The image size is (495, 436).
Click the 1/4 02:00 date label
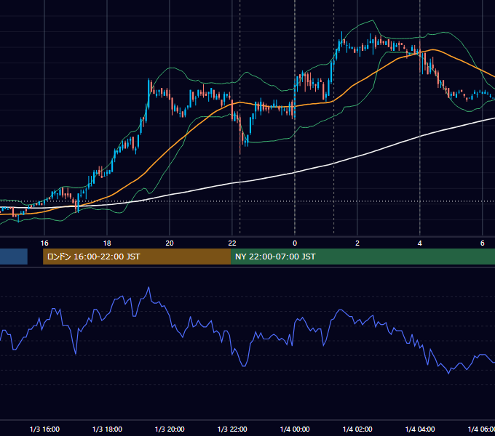click(x=357, y=429)
